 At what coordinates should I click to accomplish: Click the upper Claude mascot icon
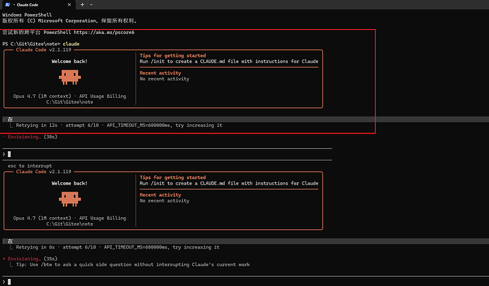(70, 77)
